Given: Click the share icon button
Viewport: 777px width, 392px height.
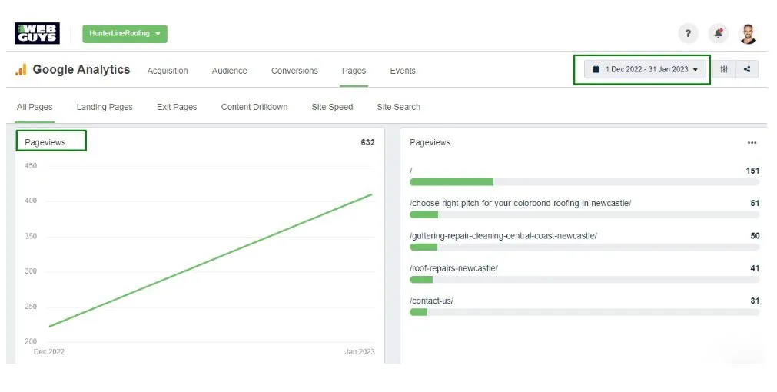Looking at the screenshot, I should pyautogui.click(x=747, y=69).
